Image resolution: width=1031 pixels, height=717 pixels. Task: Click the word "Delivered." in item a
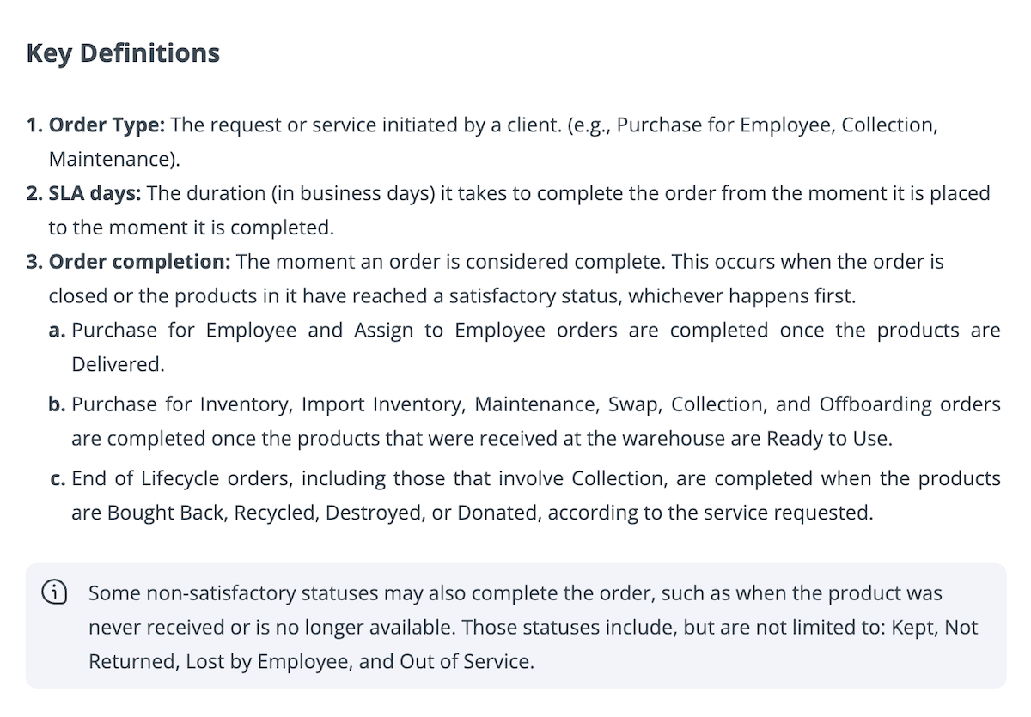pyautogui.click(x=118, y=365)
